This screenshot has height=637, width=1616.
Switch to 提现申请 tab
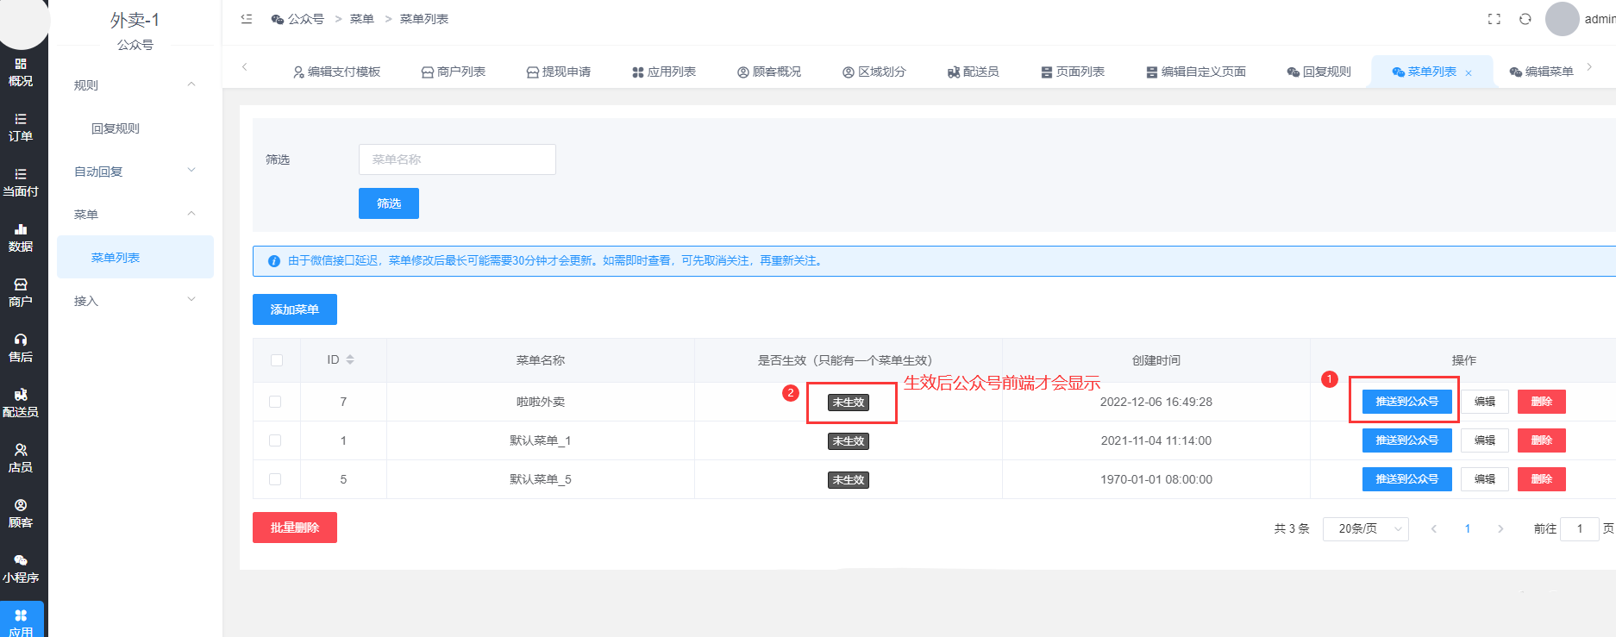click(x=559, y=72)
